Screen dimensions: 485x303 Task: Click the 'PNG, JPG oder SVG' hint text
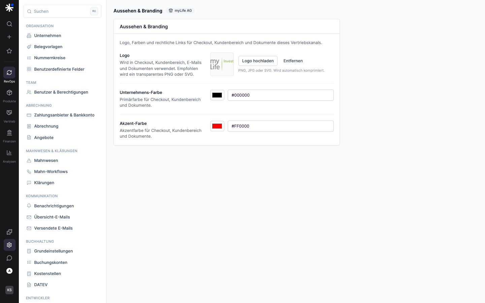(x=281, y=71)
